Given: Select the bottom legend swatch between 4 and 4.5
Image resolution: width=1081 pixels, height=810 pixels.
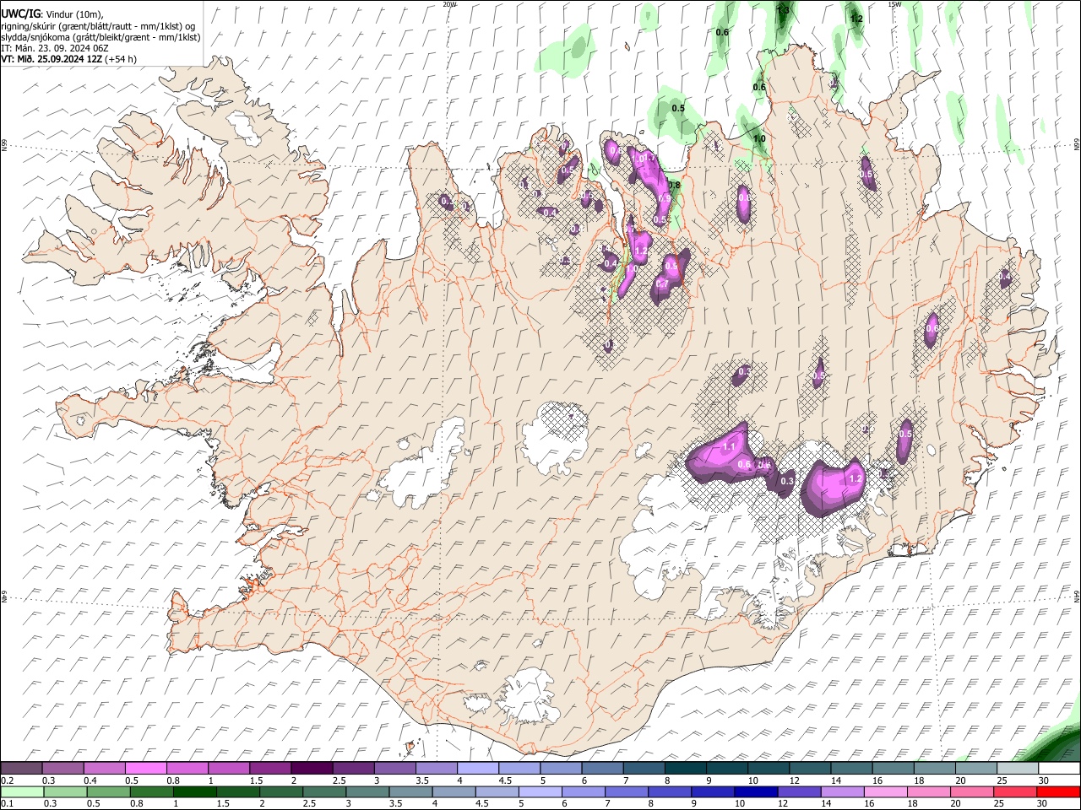Looking at the screenshot, I should click(x=454, y=792).
